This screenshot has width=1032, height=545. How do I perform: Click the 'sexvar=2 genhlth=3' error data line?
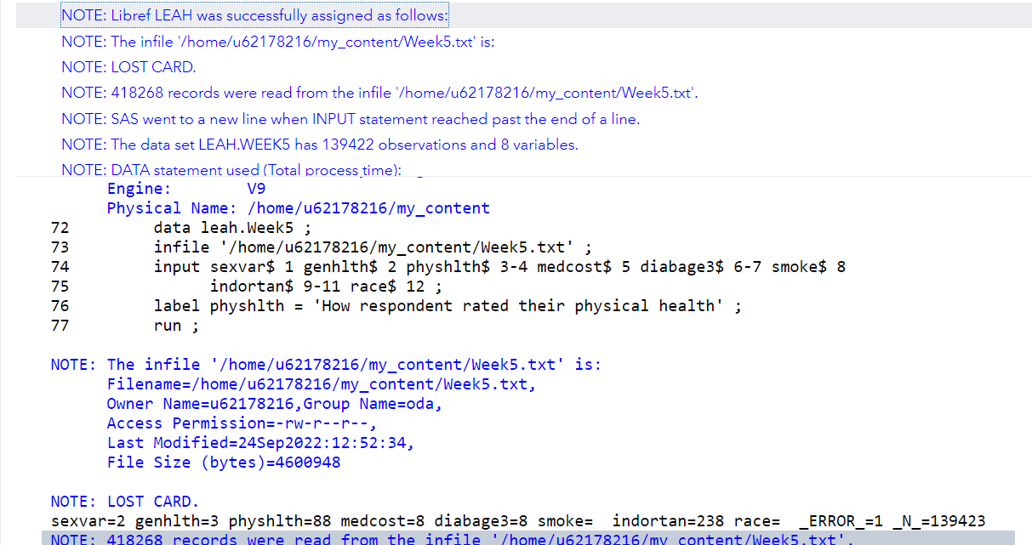click(518, 521)
